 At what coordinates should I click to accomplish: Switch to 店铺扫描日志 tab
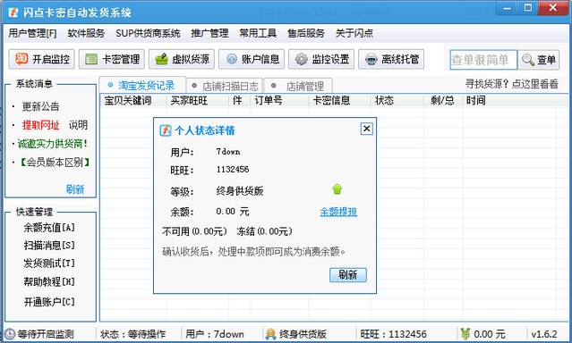click(x=225, y=87)
